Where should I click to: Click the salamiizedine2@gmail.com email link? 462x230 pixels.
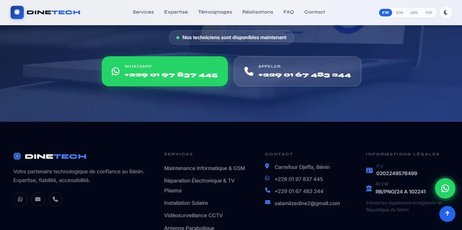(307, 203)
